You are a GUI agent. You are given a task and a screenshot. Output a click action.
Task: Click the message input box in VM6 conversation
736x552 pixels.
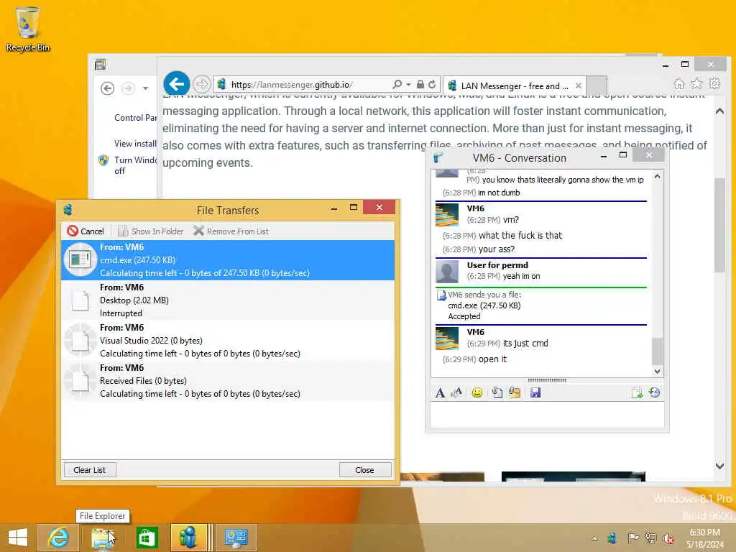tap(547, 415)
